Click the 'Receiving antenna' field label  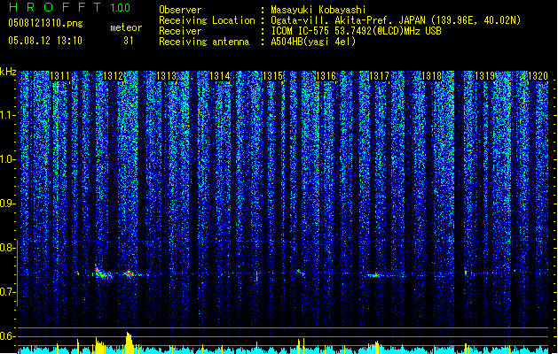(x=204, y=42)
